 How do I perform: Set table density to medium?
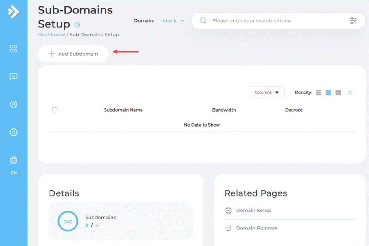click(x=328, y=93)
